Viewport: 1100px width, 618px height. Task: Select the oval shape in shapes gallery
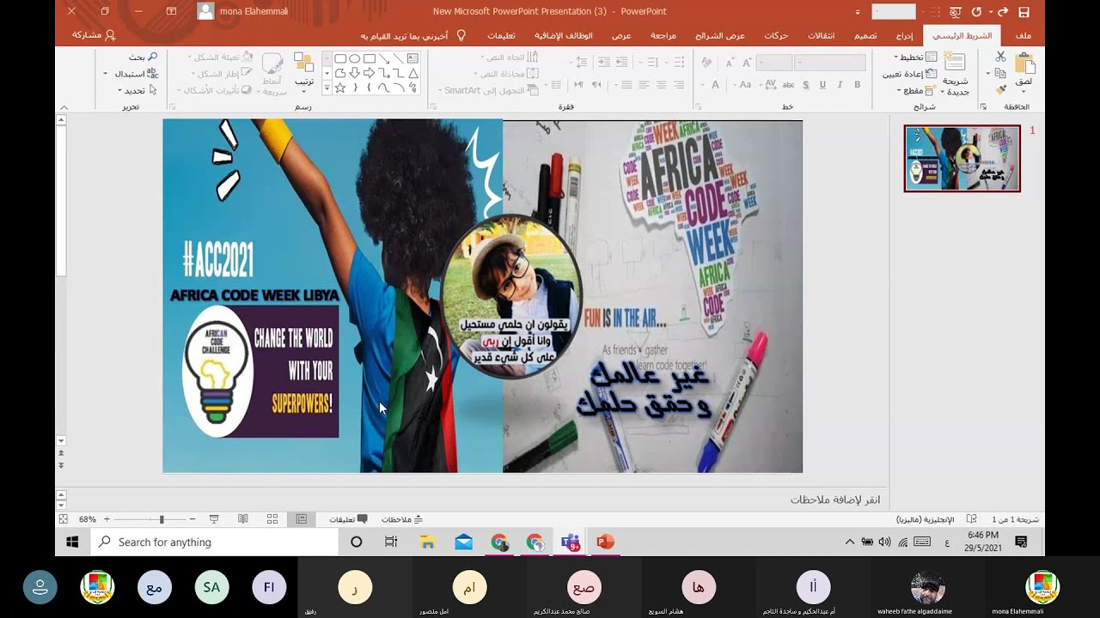[354, 58]
